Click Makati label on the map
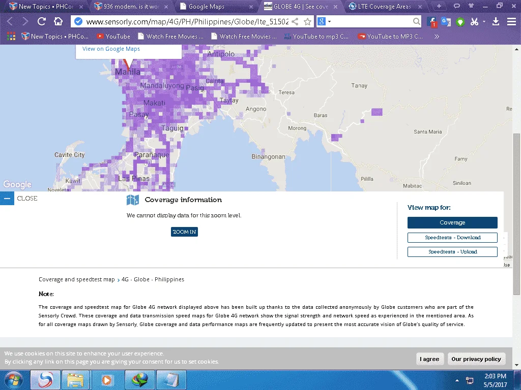This screenshot has width=521, height=390. click(x=154, y=103)
